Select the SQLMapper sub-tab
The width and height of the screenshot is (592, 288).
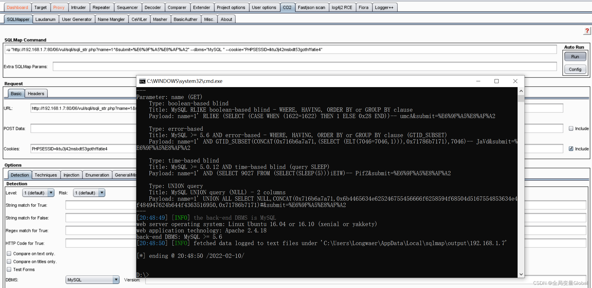[x=18, y=19]
